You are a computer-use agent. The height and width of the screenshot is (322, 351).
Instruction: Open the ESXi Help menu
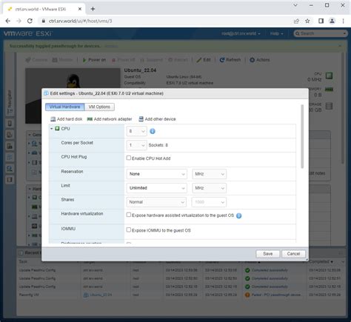pyautogui.click(x=276, y=33)
